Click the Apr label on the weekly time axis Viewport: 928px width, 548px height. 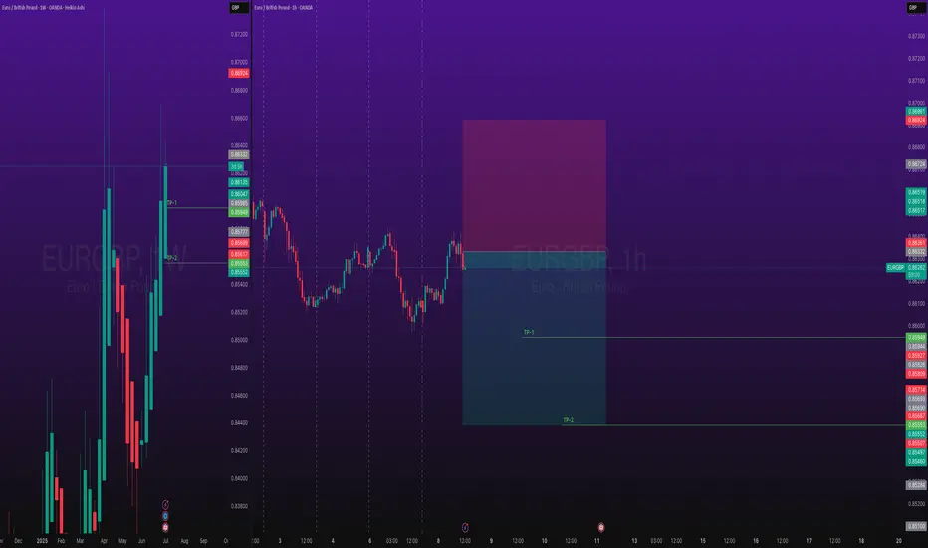(105, 541)
